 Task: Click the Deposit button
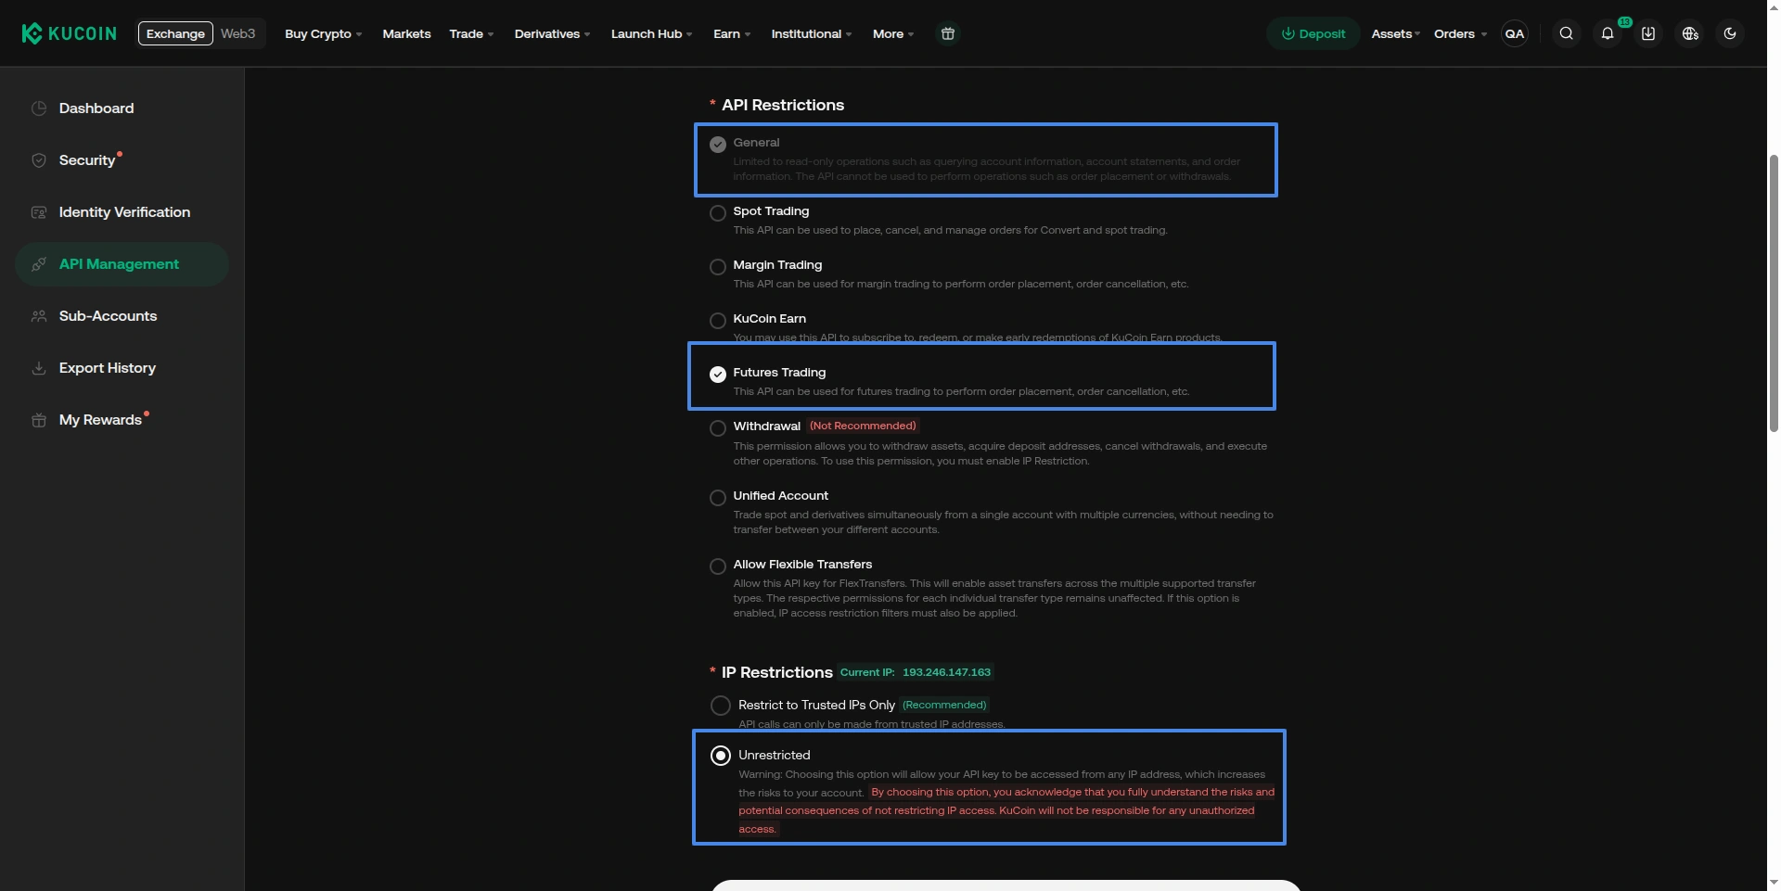pyautogui.click(x=1313, y=33)
